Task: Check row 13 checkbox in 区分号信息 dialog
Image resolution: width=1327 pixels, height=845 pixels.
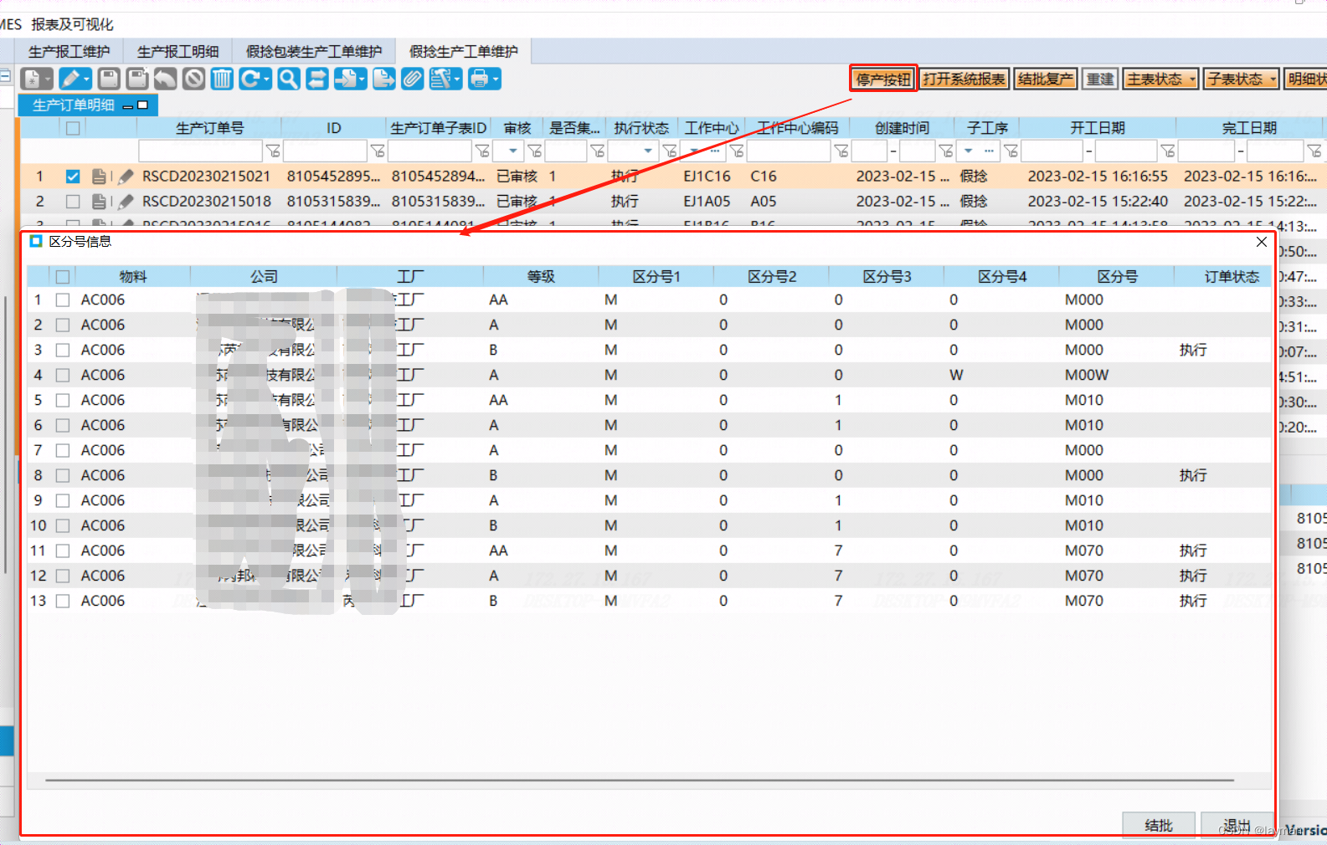Action: tap(63, 602)
